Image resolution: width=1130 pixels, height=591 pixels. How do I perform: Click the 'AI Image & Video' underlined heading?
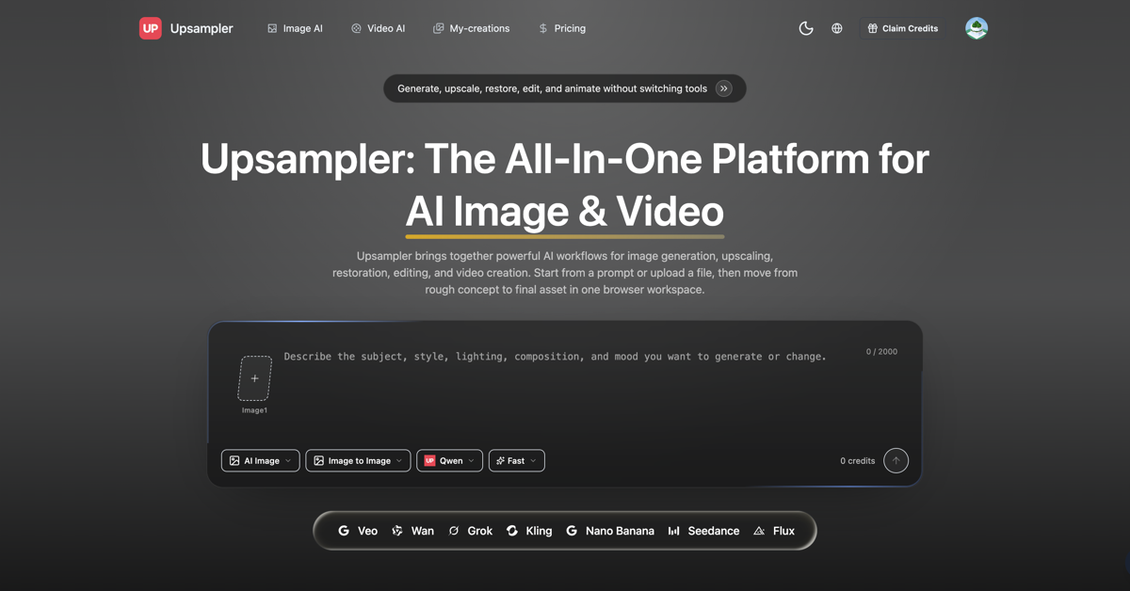(x=565, y=211)
